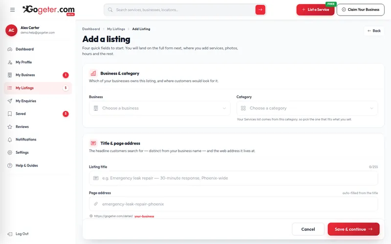Click the Gogeter.com logo
The image size is (391, 244).
coord(48,10)
